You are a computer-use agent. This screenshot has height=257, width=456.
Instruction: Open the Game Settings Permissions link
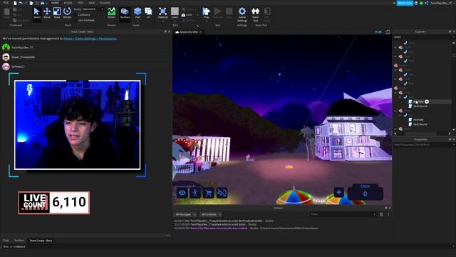(x=90, y=39)
